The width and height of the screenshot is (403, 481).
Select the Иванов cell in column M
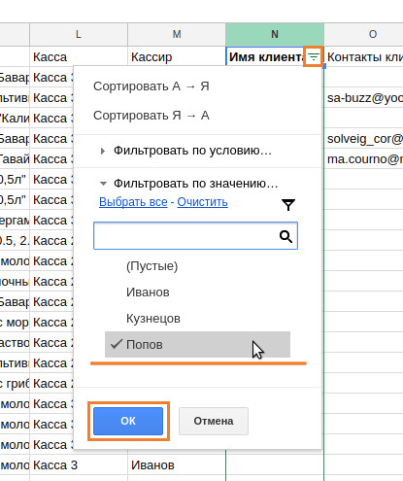pos(177,465)
